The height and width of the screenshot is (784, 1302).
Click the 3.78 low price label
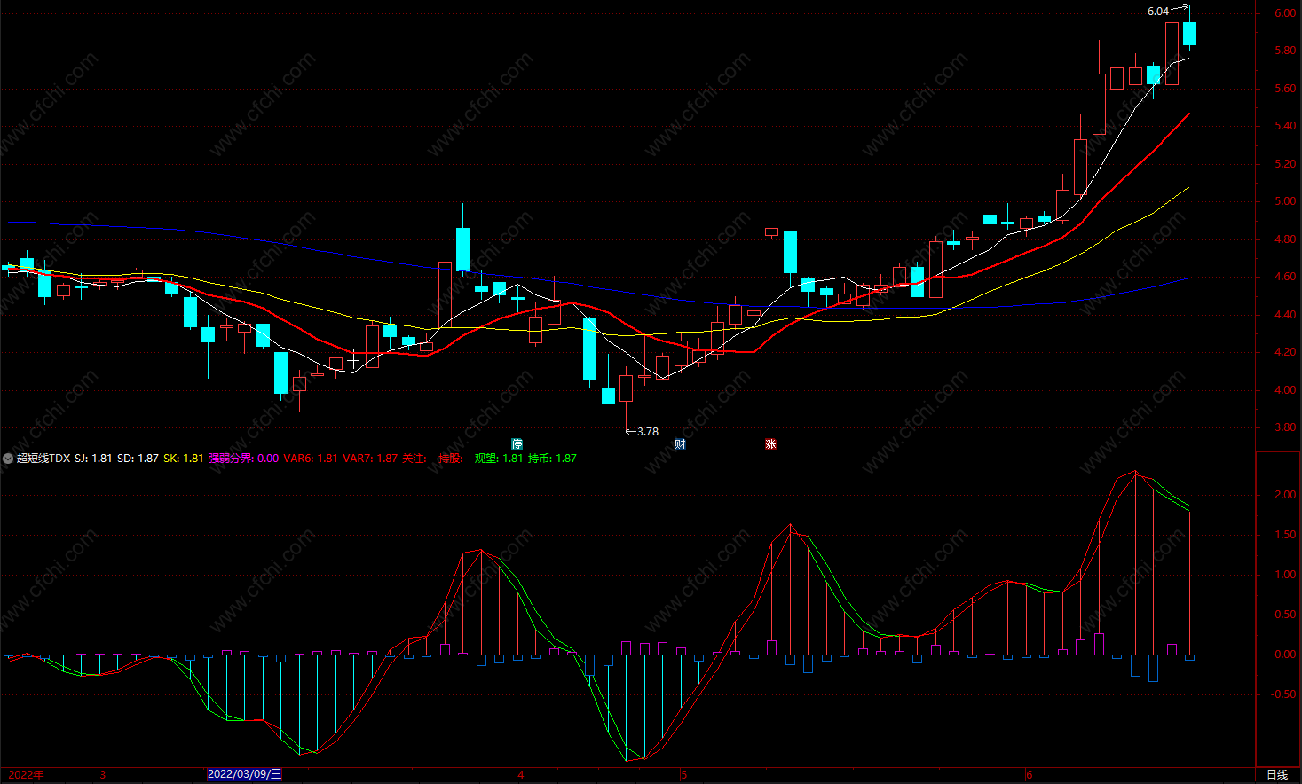pyautogui.click(x=648, y=432)
